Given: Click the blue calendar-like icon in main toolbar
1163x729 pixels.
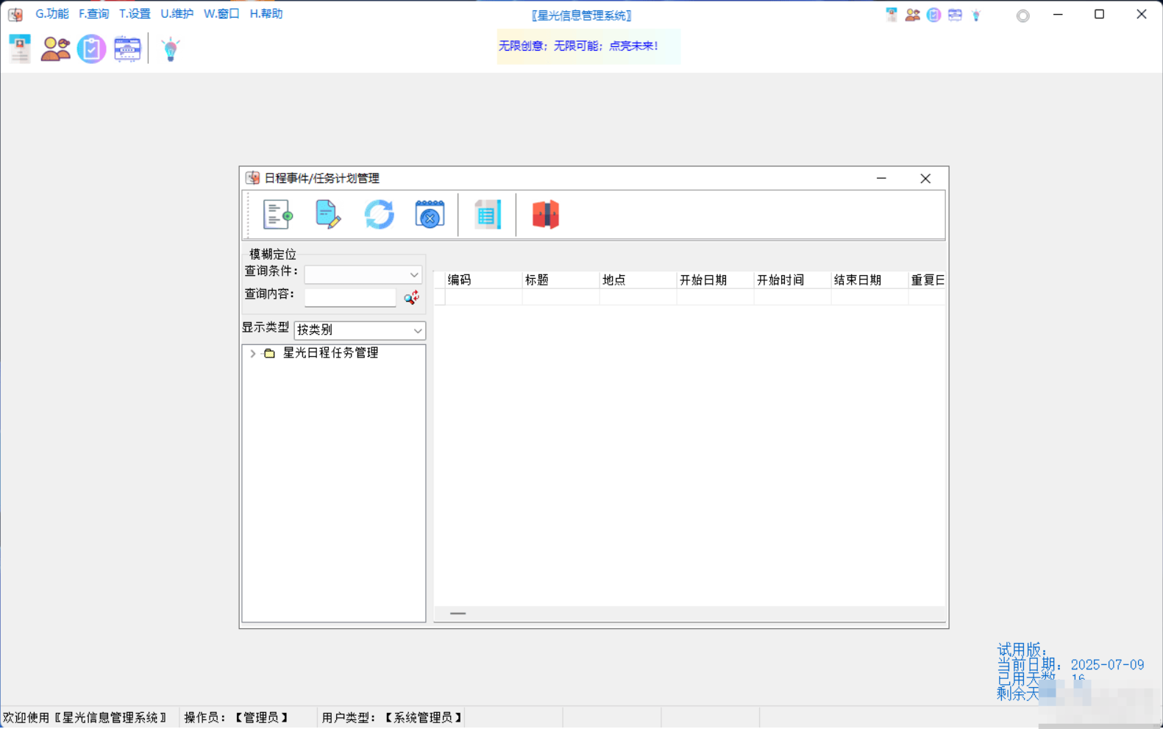Looking at the screenshot, I should pyautogui.click(x=127, y=49).
